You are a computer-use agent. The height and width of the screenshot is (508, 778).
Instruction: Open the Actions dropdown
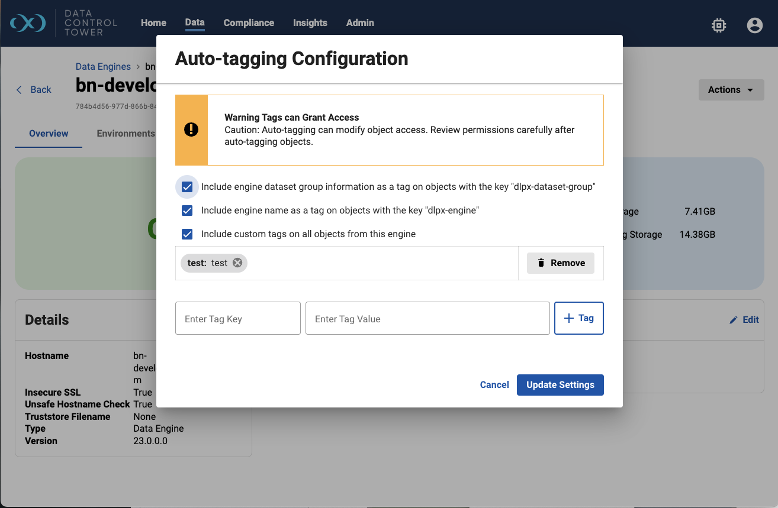click(731, 89)
